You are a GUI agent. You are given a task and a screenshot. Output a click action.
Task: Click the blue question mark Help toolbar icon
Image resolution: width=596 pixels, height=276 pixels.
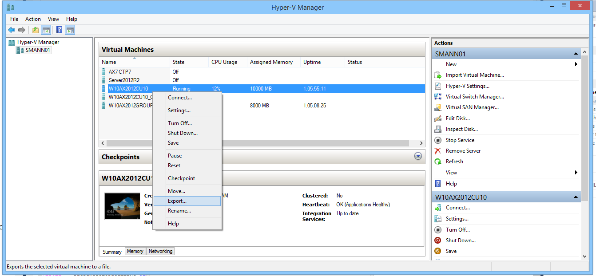(x=59, y=30)
